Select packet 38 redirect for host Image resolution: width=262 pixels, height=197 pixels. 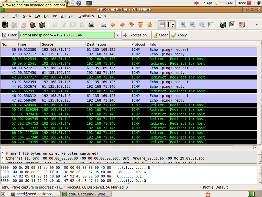click(128, 59)
